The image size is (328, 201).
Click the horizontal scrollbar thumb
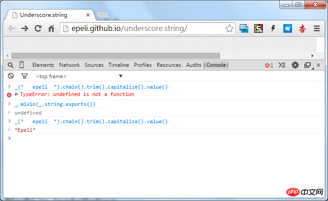[116, 56]
